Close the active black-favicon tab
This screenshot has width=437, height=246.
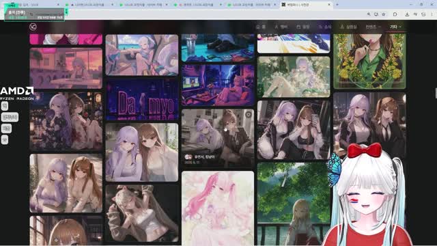coord(329,5)
